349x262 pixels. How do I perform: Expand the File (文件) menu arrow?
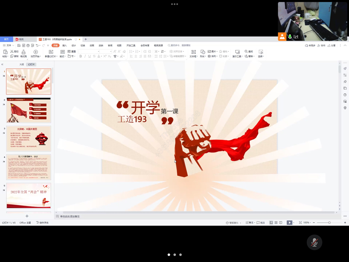13,45
